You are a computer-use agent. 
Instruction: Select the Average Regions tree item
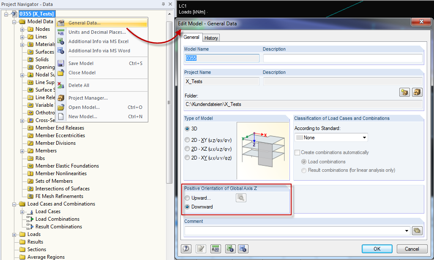pyautogui.click(x=46, y=257)
